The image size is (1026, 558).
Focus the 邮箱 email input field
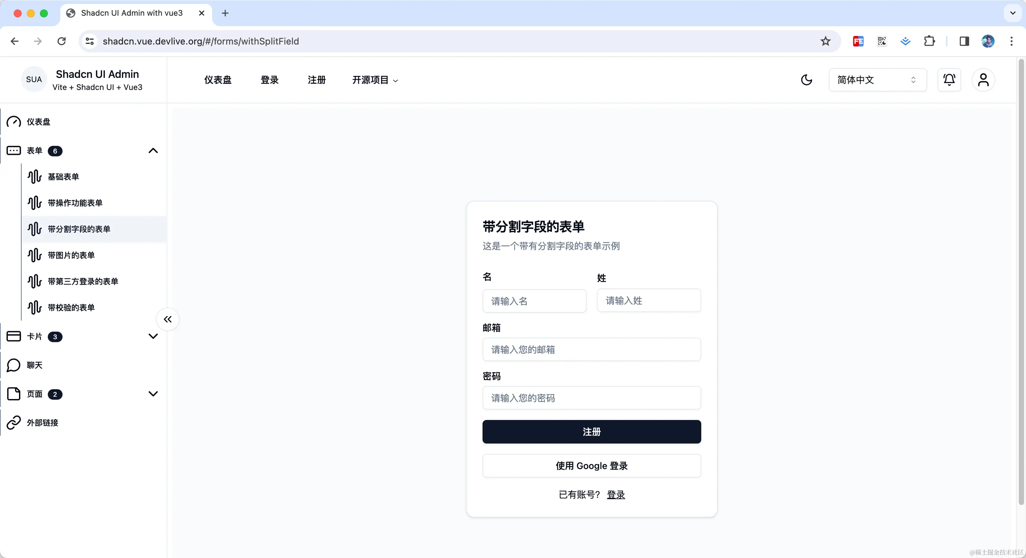pyautogui.click(x=591, y=350)
